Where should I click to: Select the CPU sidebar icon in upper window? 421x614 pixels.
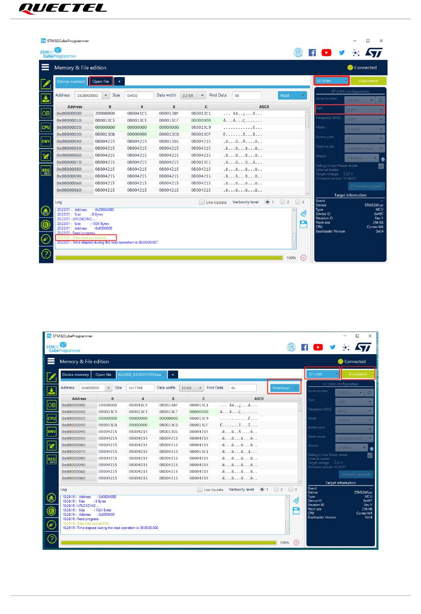[46, 127]
